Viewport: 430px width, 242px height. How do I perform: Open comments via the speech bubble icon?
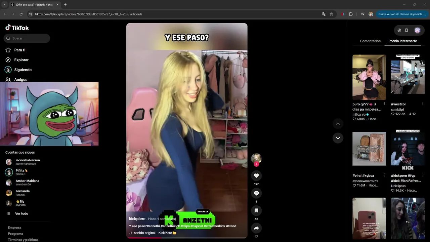(256, 193)
